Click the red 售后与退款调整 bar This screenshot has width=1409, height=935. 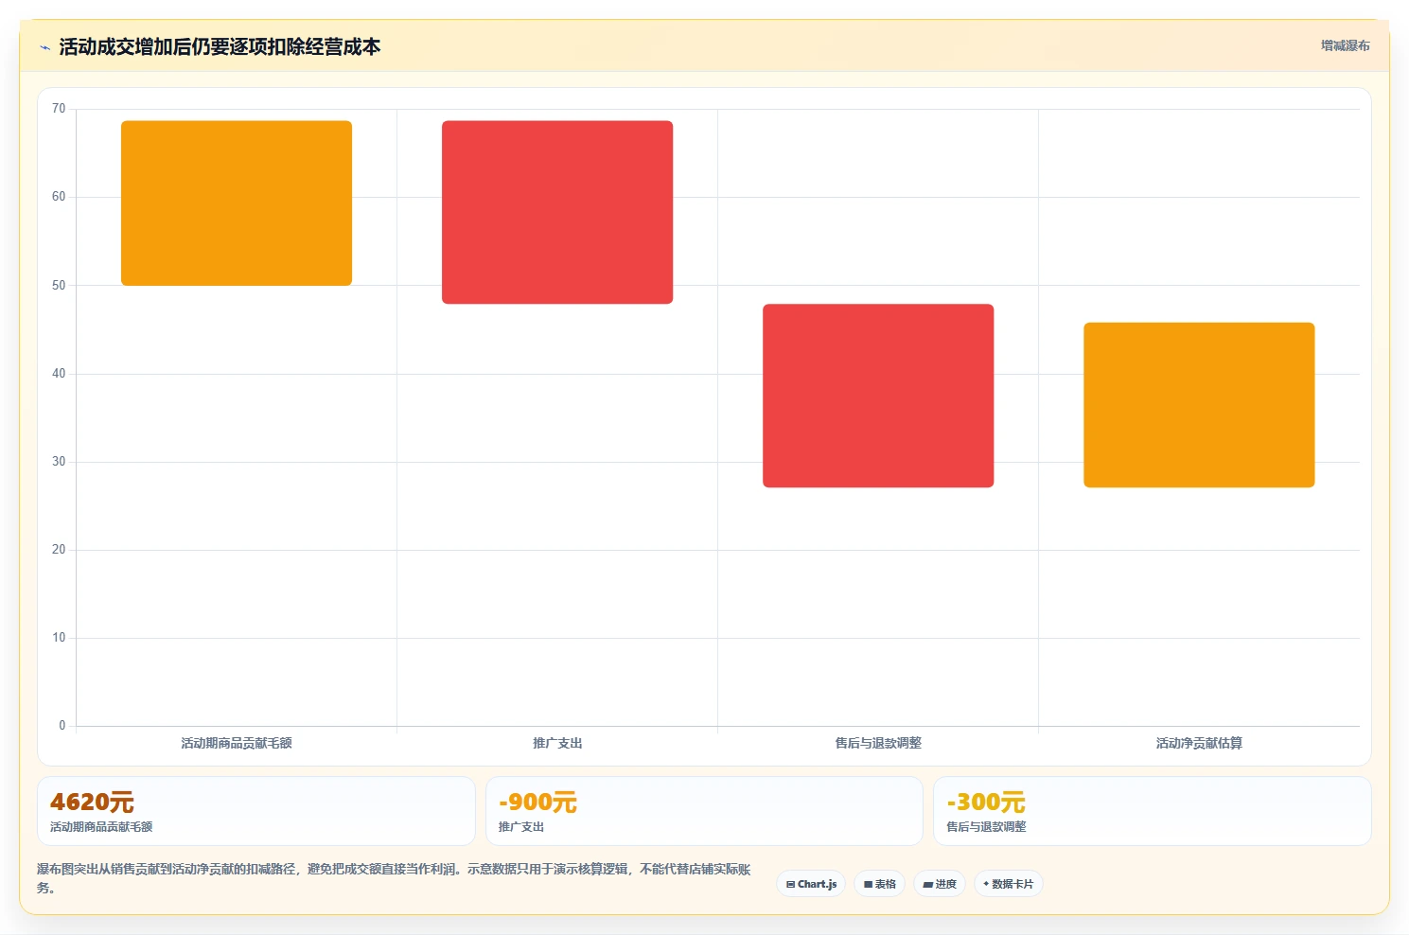(878, 396)
